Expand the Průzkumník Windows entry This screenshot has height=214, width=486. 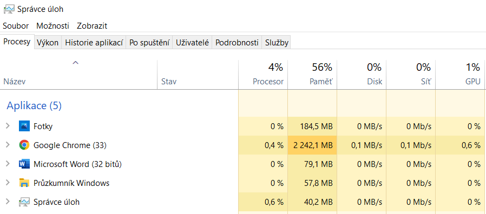click(8, 183)
